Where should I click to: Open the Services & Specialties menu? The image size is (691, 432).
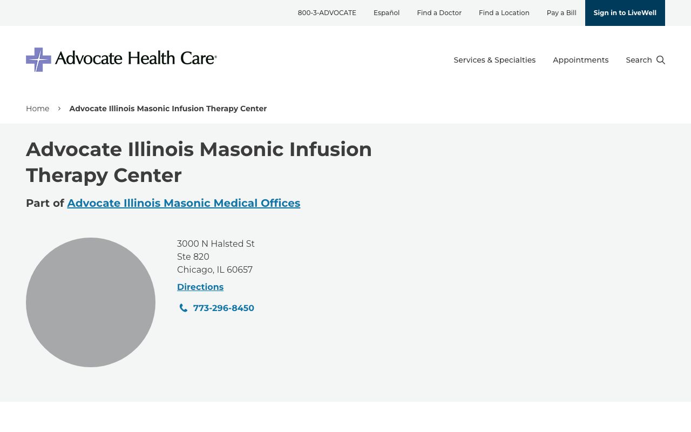pos(494,60)
